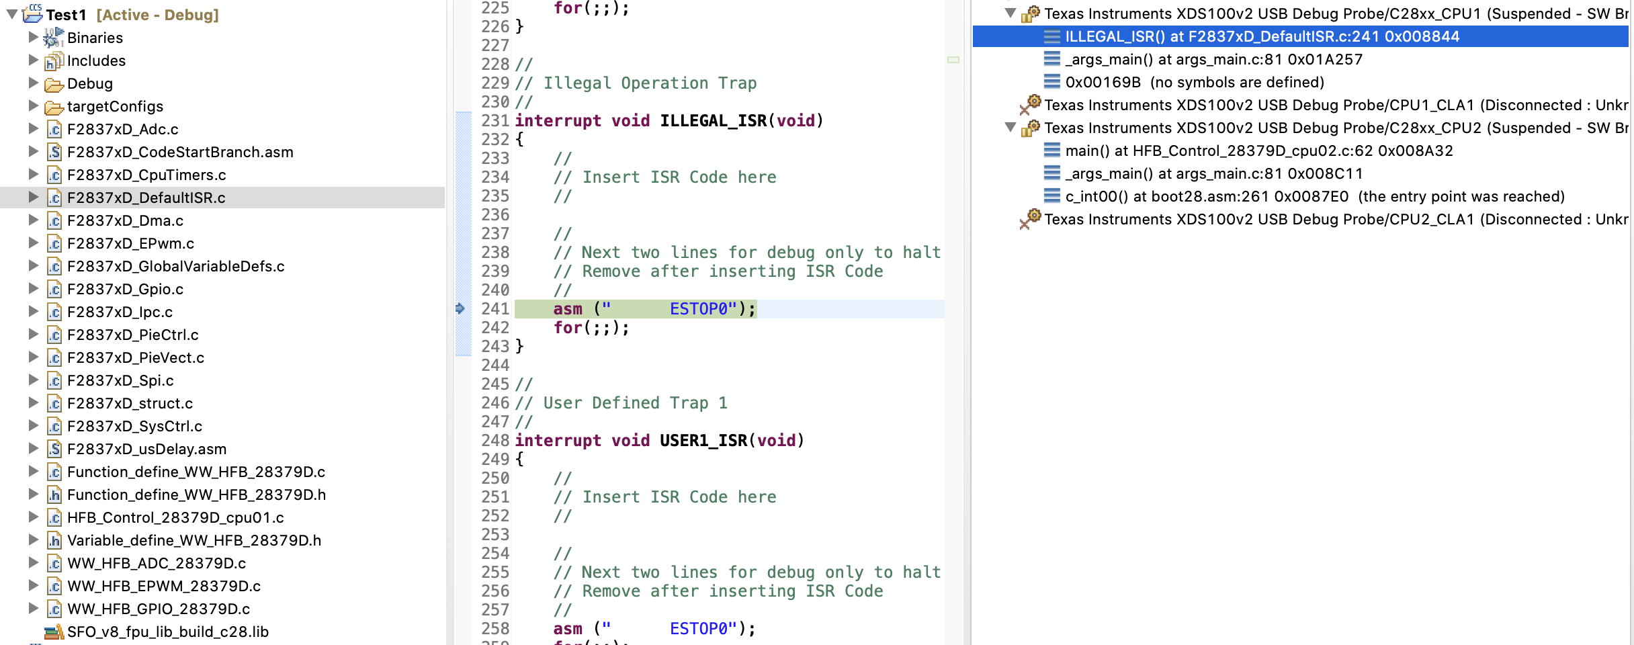Select the F2837xD_DefaultISR.c file icon

(x=53, y=198)
